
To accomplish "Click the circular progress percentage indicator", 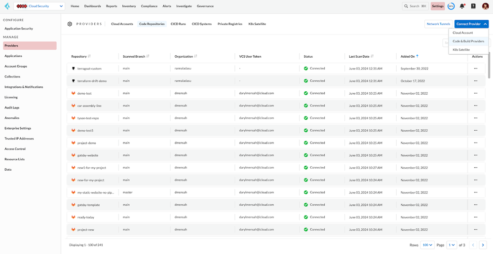I will pyautogui.click(x=451, y=6).
